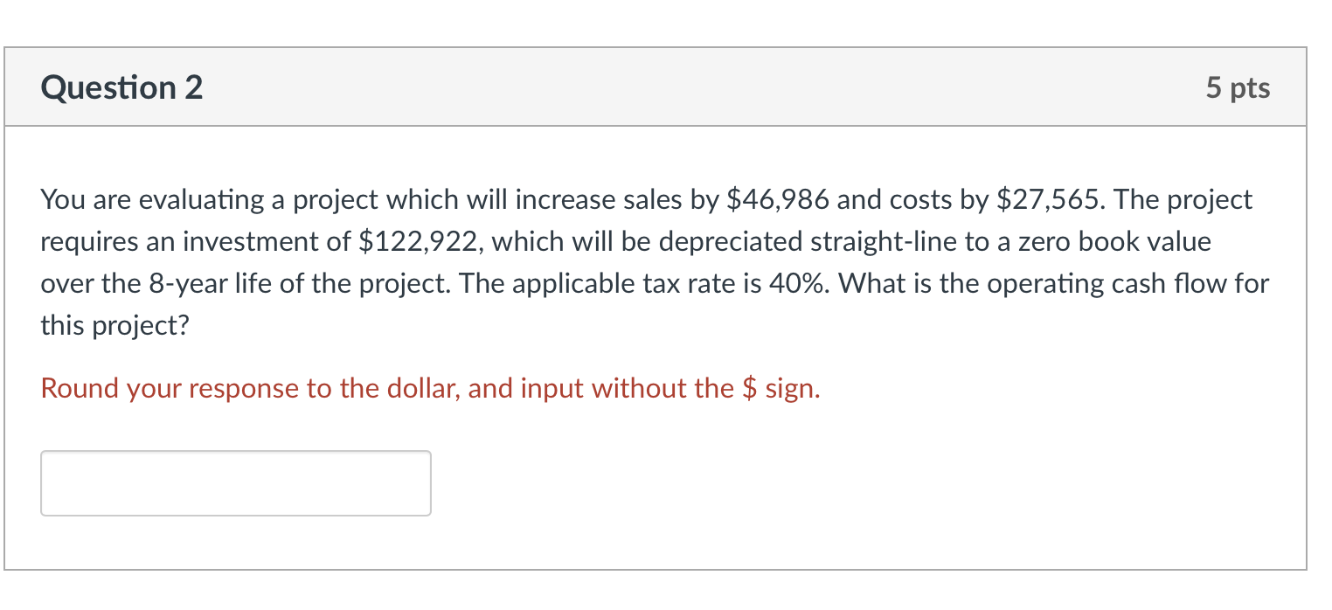Click inside the answer box below the question
This screenshot has height=610, width=1332.
[x=234, y=482]
